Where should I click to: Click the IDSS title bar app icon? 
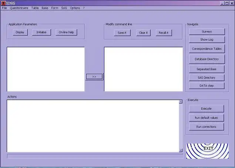coord(3,3)
